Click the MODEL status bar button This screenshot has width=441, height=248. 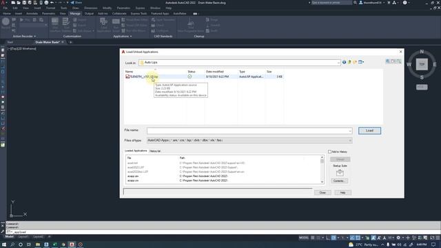[304, 238]
